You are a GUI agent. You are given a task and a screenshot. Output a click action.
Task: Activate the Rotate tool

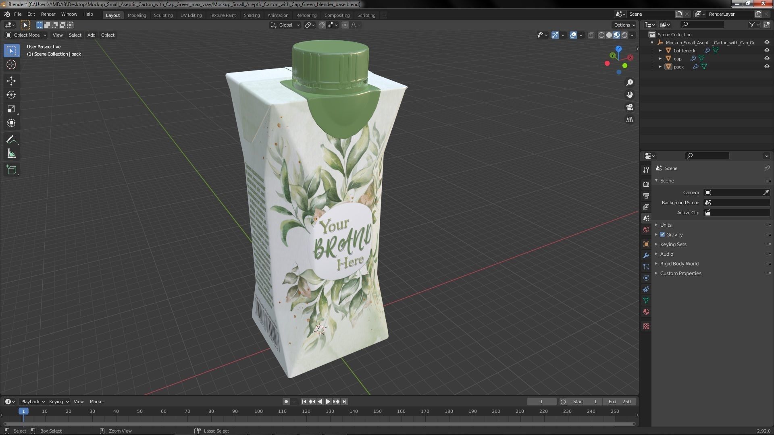pos(11,95)
